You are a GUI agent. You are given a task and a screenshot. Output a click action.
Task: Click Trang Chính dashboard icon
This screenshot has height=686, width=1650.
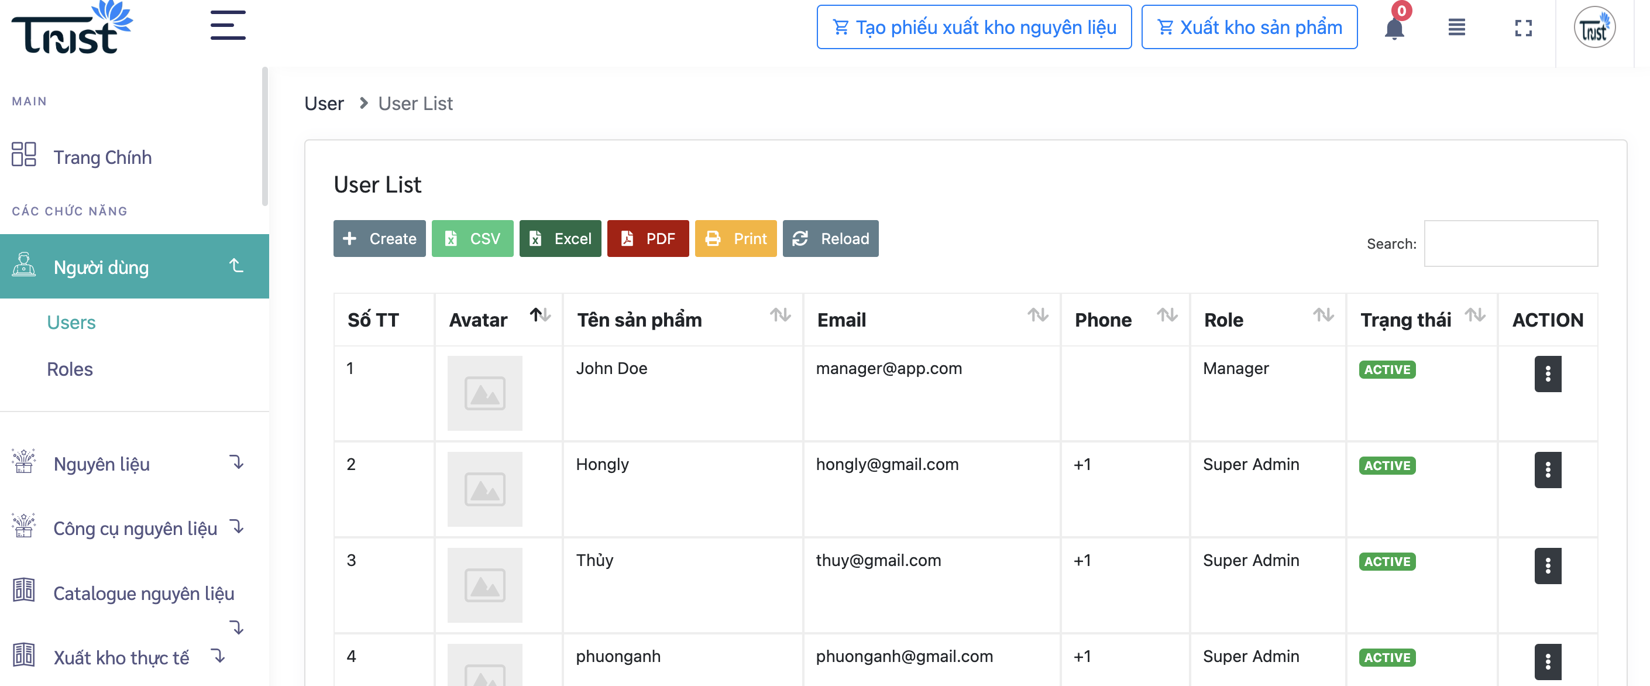tap(24, 155)
